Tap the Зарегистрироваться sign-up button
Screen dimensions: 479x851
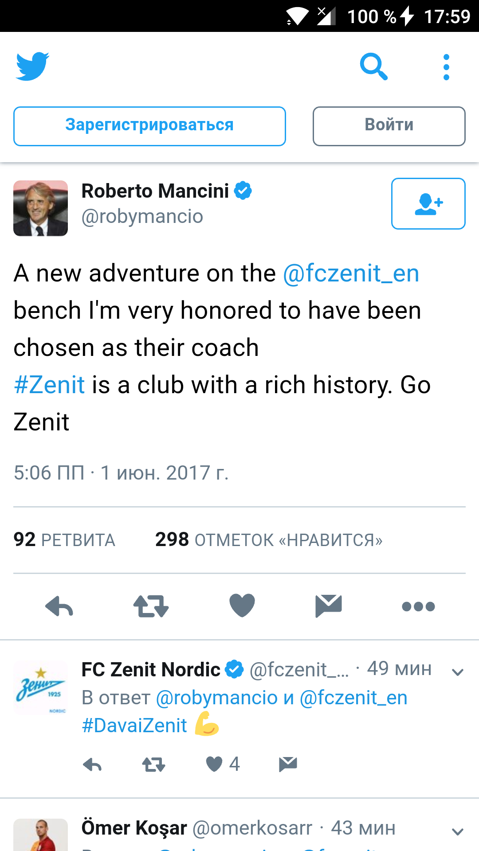coord(149,126)
